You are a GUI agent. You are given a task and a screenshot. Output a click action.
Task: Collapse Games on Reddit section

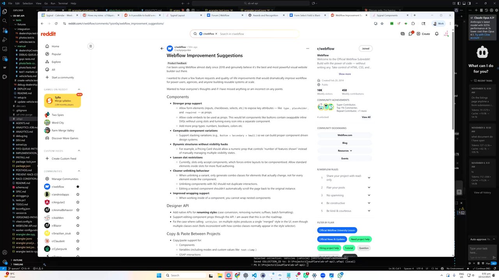pos(79,89)
